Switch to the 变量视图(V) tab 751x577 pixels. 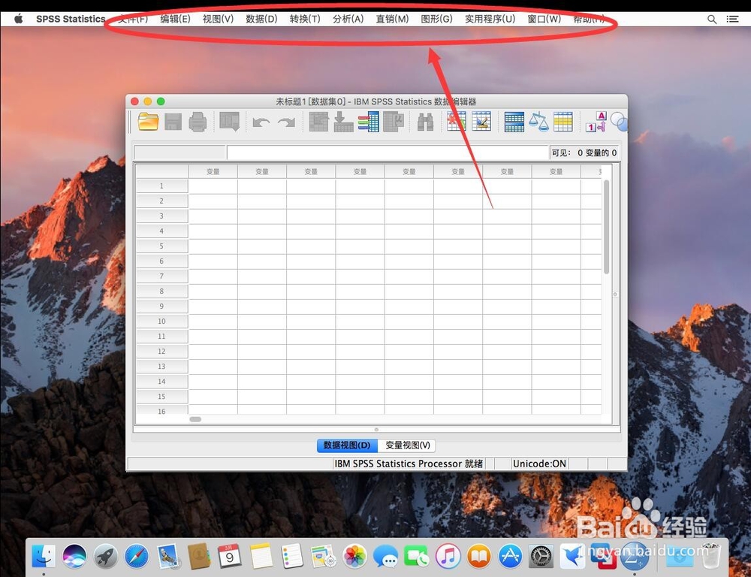point(407,446)
